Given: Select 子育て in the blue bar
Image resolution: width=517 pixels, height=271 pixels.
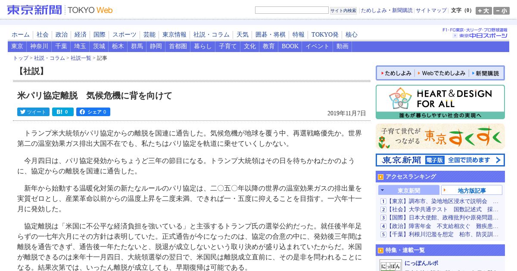Looking at the screenshot, I should (228, 46).
